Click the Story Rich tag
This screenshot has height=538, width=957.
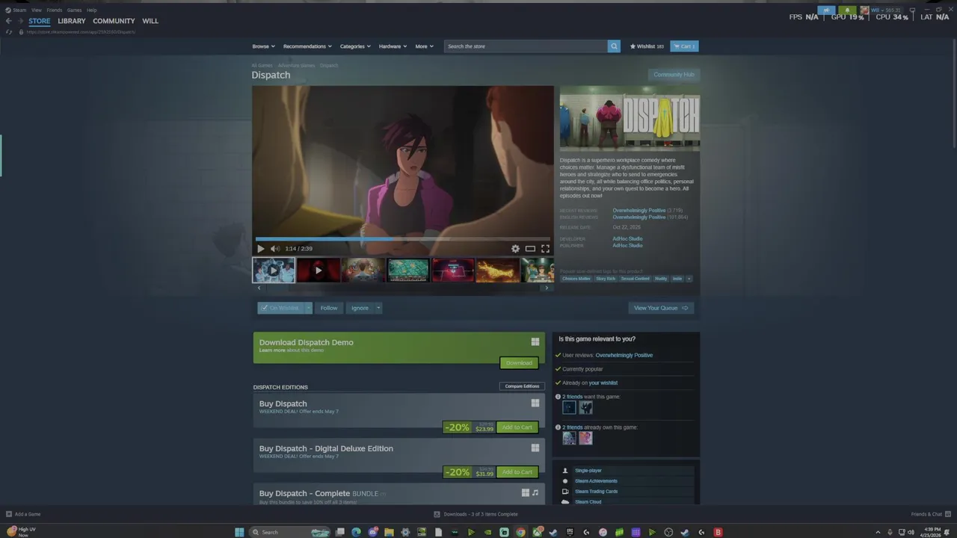pos(606,279)
